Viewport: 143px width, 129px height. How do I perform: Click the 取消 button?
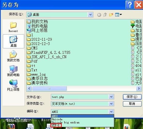(132, 104)
